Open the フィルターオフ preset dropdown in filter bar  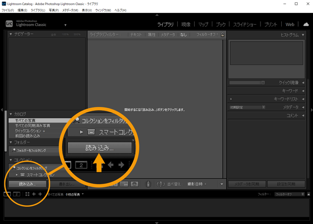pyautogui.click(x=207, y=34)
